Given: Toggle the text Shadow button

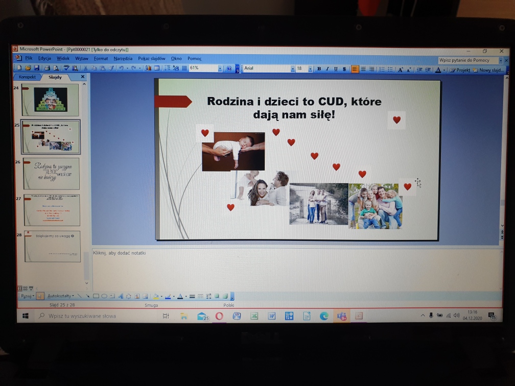Looking at the screenshot, I should click(344, 69).
